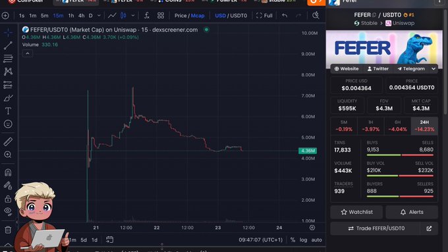Select the D daily timeframe
The height and width of the screenshot is (252, 448).
point(90,16)
